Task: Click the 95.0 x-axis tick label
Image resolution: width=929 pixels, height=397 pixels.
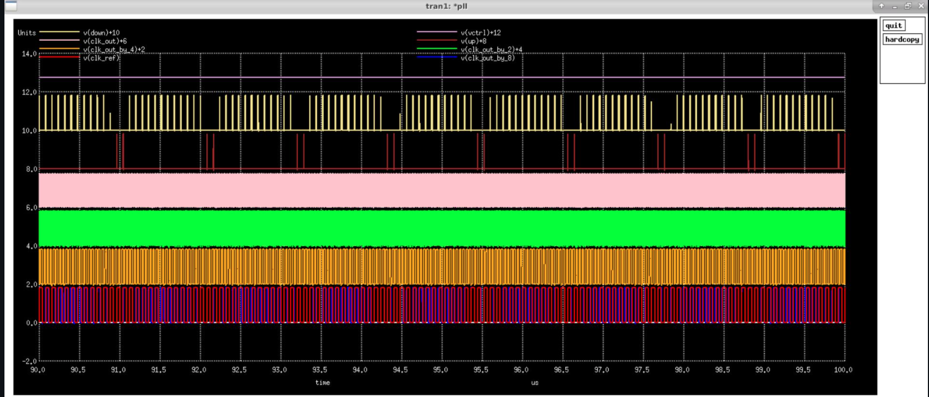Action: tap(441, 370)
